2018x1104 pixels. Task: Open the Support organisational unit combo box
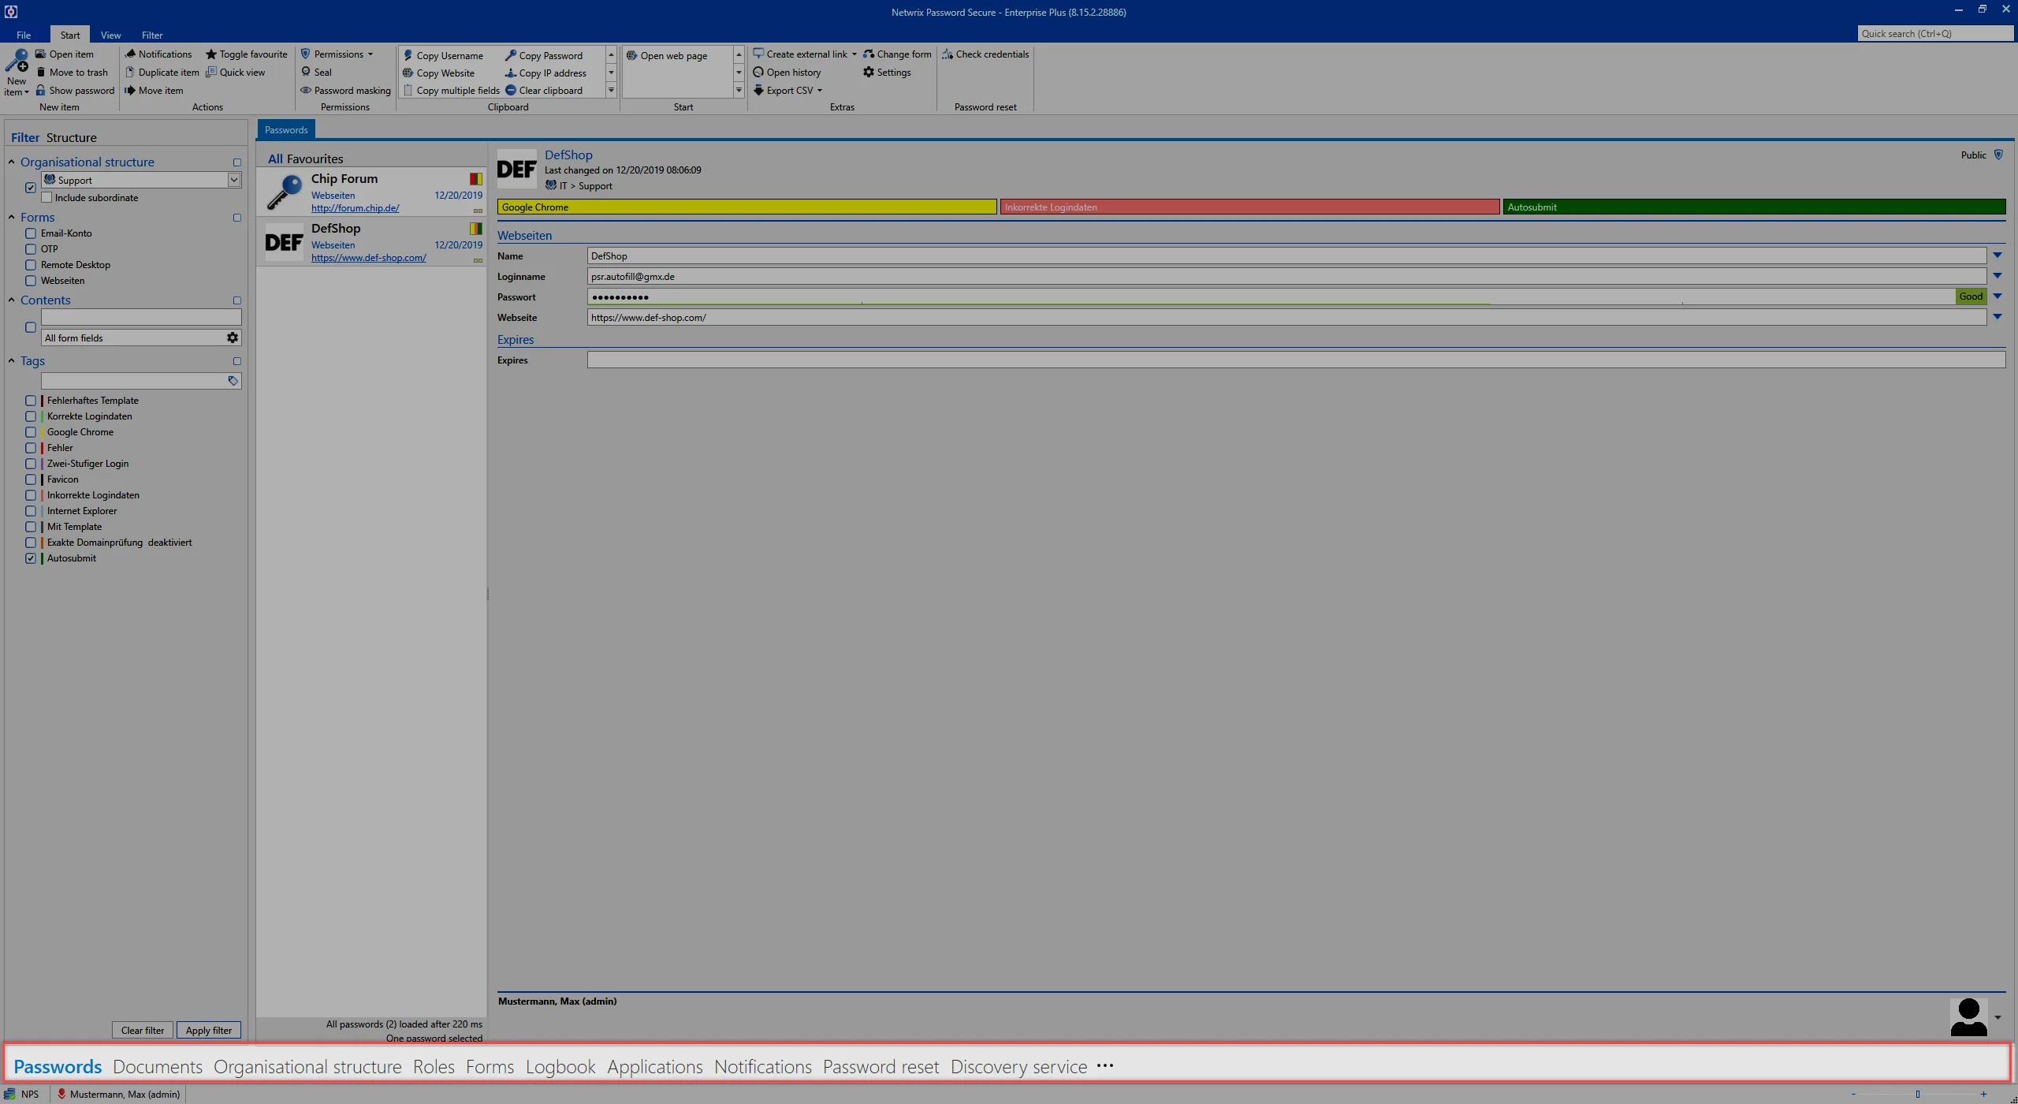pyautogui.click(x=234, y=180)
